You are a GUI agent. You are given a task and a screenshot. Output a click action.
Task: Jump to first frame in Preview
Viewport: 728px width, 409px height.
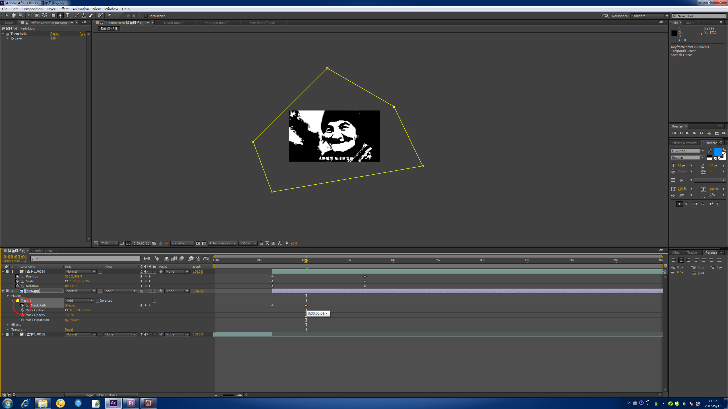pyautogui.click(x=674, y=133)
